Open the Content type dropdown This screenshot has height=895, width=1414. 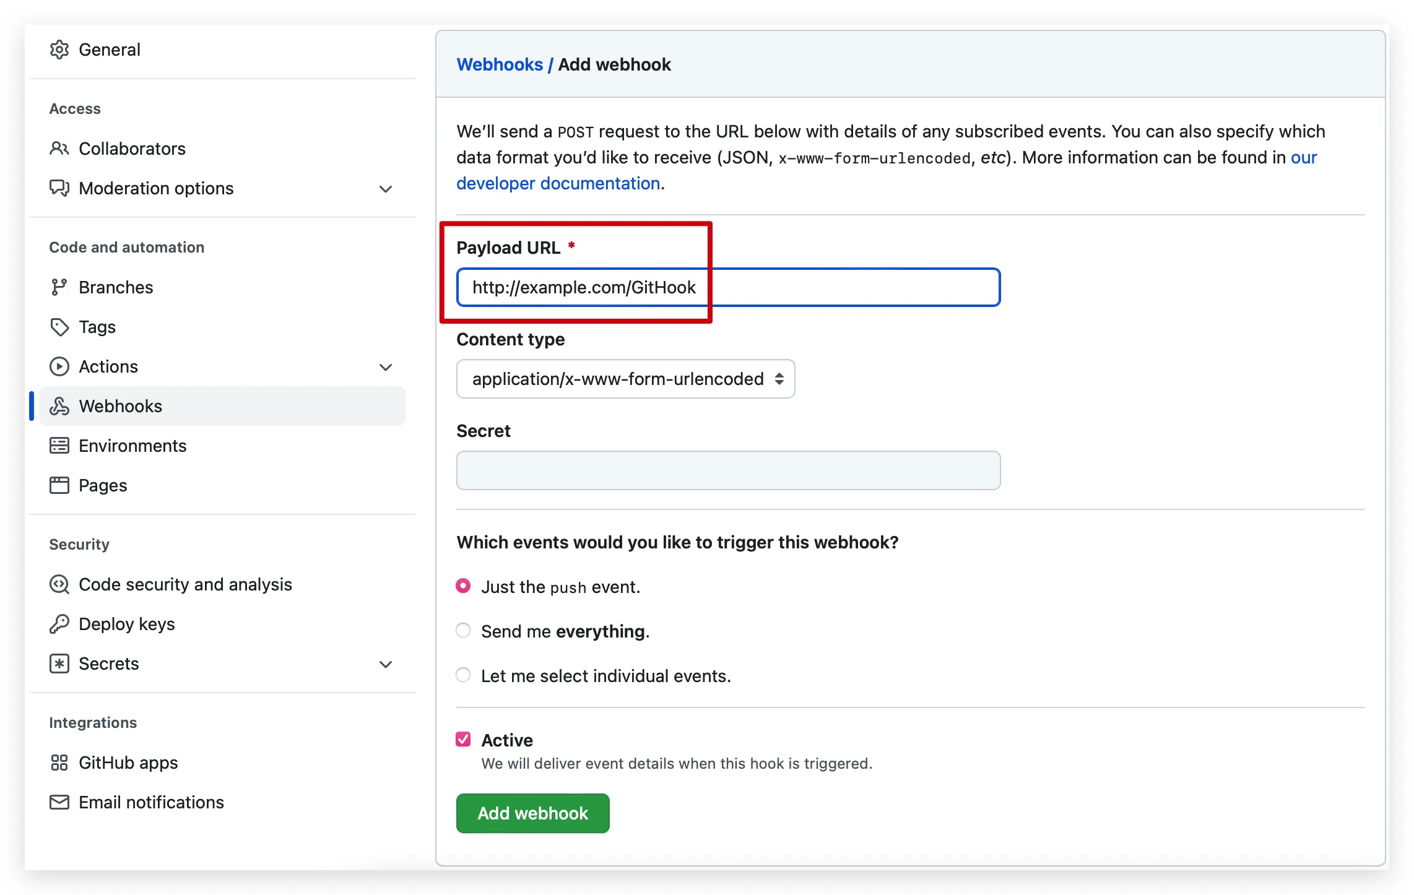(x=625, y=379)
